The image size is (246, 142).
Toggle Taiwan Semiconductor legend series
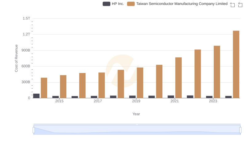[177, 4]
